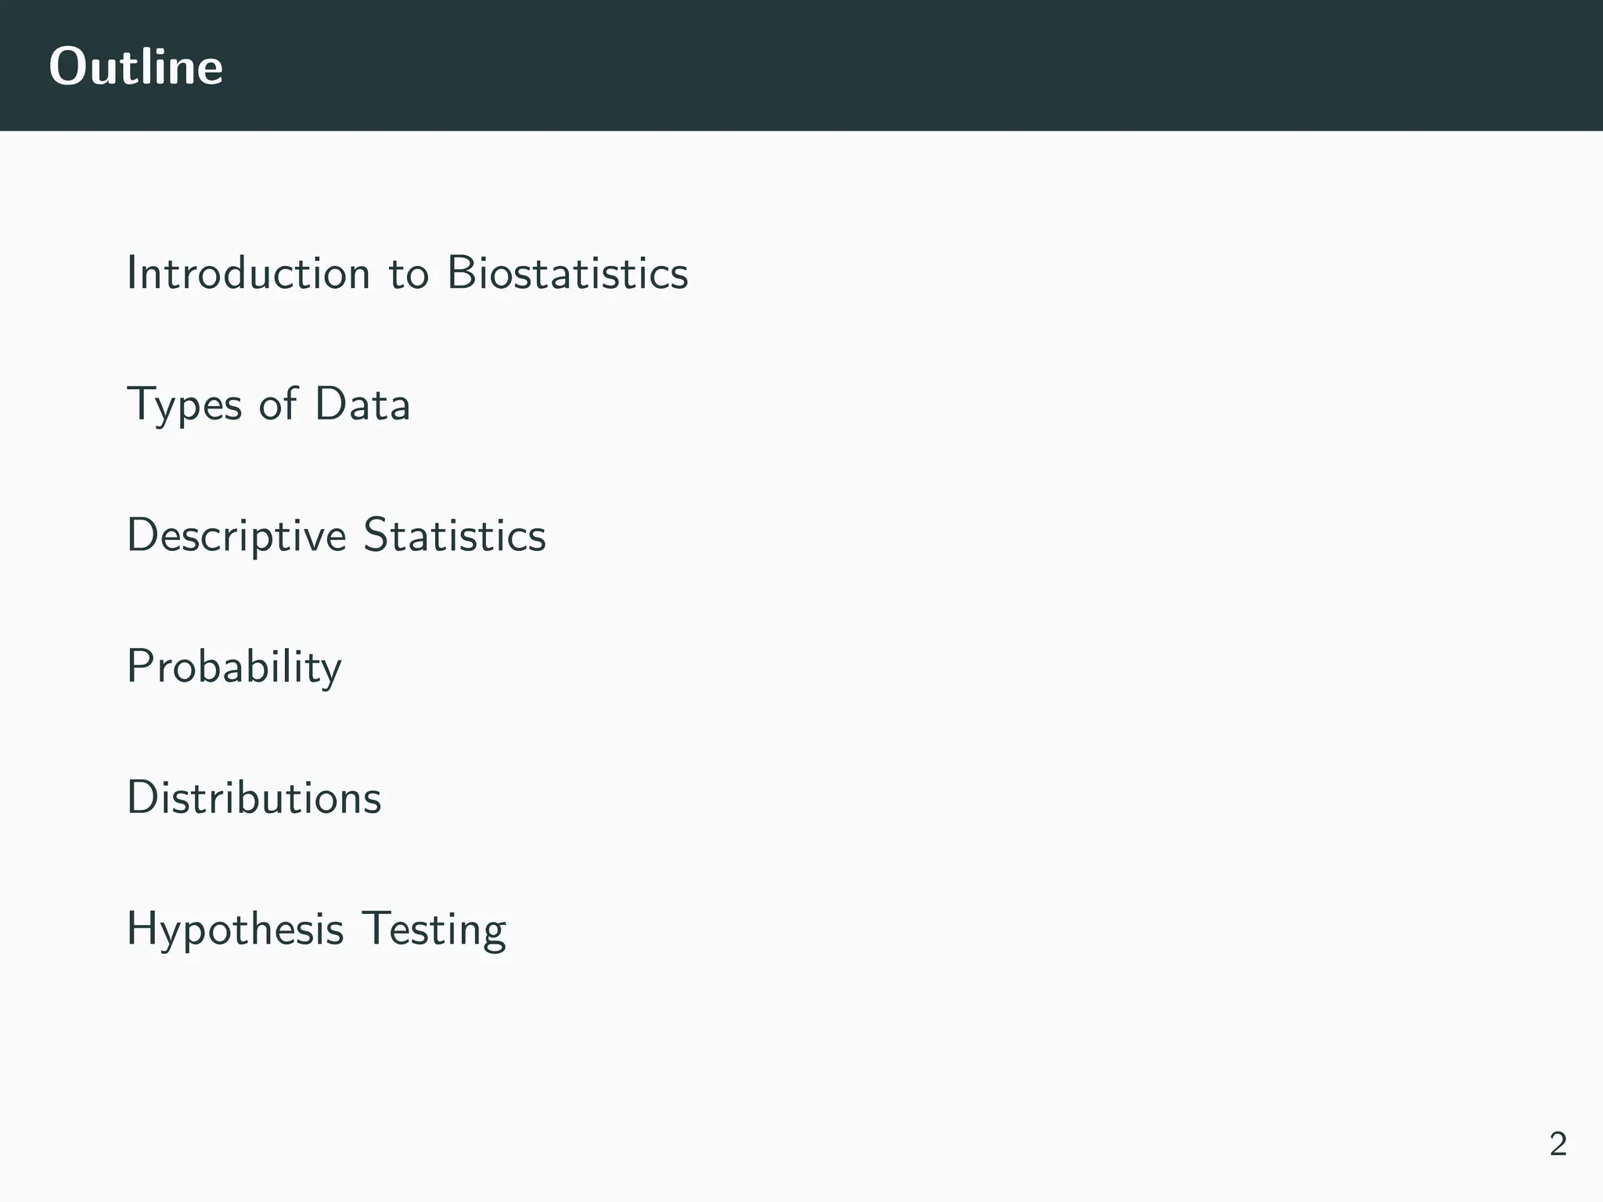Image resolution: width=1603 pixels, height=1202 pixels.
Task: Go to the "Descriptive Statistics" section
Action: 336,536
